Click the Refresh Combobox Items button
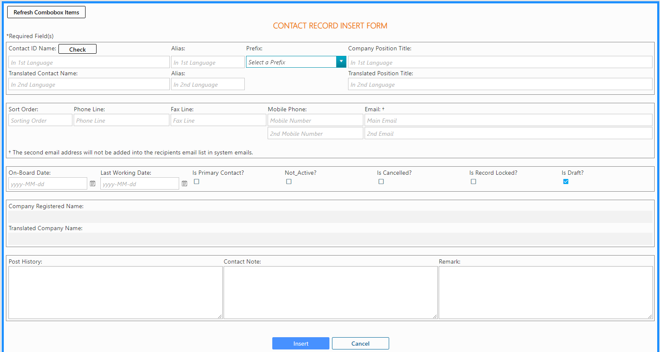661x352 pixels. coord(46,12)
